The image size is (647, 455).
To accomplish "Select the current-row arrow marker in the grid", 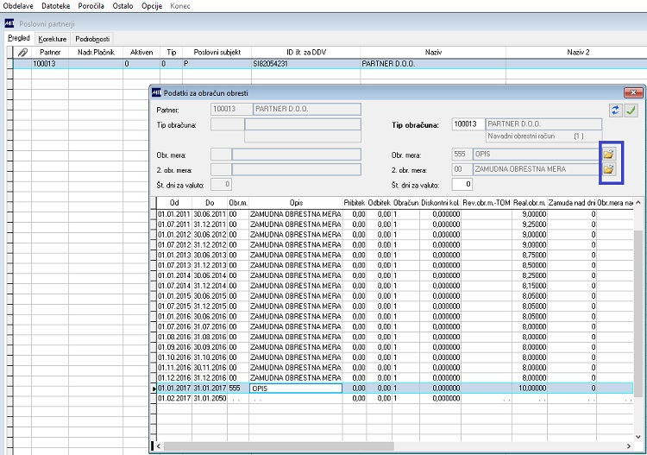I will (154, 389).
